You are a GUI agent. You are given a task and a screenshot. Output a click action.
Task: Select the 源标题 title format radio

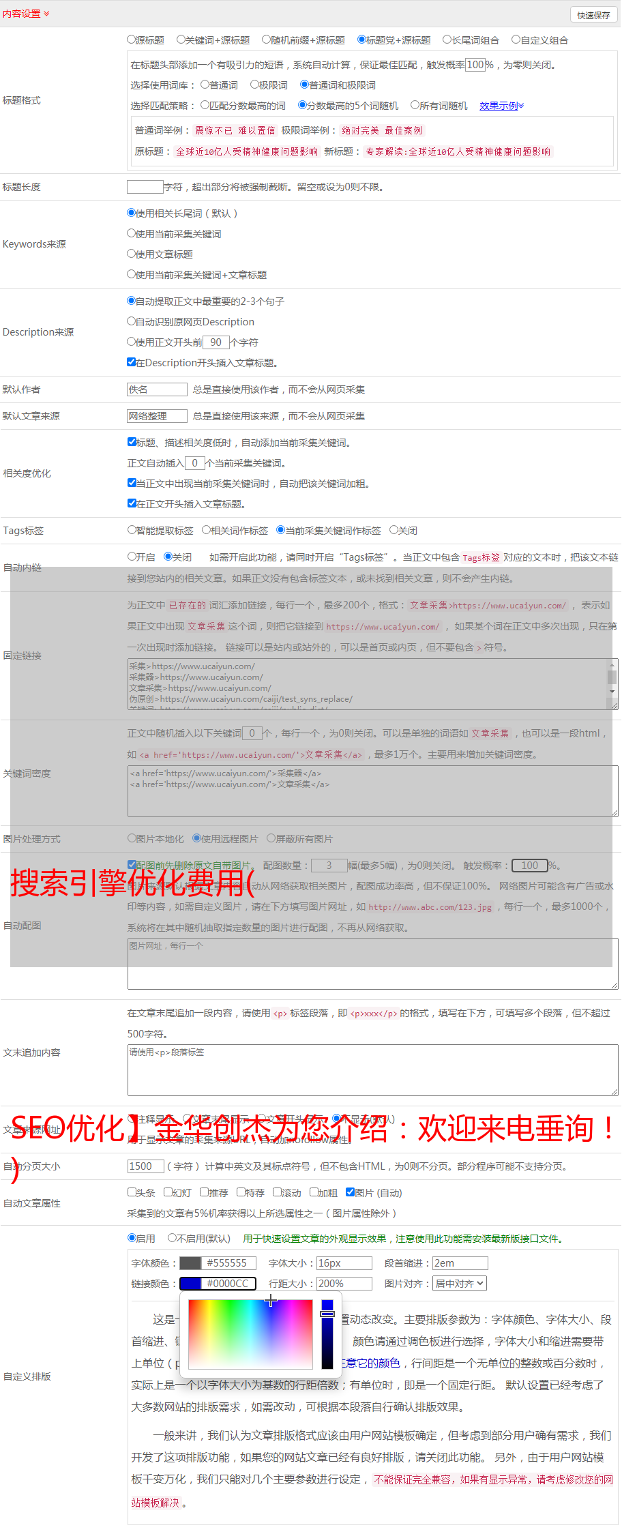pos(131,40)
